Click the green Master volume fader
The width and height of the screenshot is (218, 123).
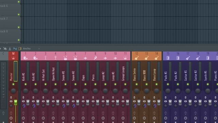coord(16,102)
